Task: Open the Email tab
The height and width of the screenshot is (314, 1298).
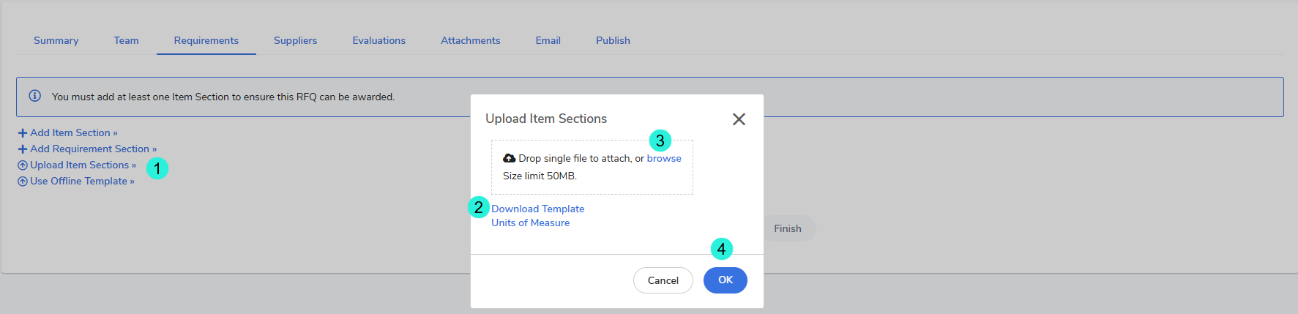Action: point(548,41)
